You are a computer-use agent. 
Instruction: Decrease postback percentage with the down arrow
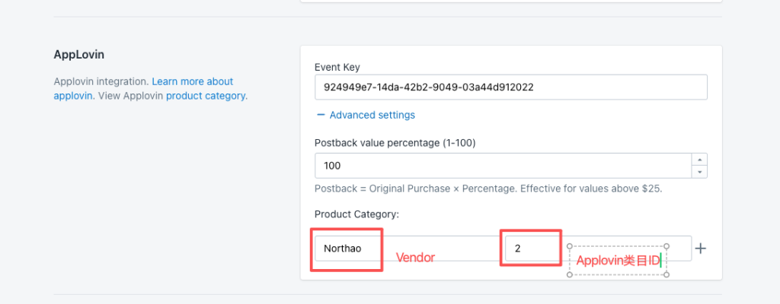point(699,172)
